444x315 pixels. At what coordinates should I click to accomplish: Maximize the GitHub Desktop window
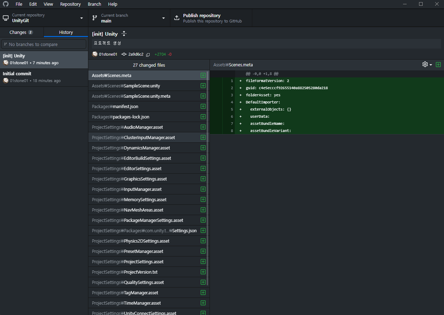click(x=421, y=4)
